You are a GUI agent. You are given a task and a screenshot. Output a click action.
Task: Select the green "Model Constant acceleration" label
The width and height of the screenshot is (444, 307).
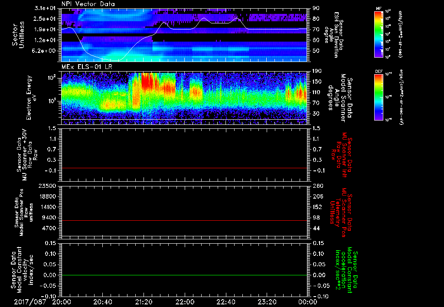[346, 269]
